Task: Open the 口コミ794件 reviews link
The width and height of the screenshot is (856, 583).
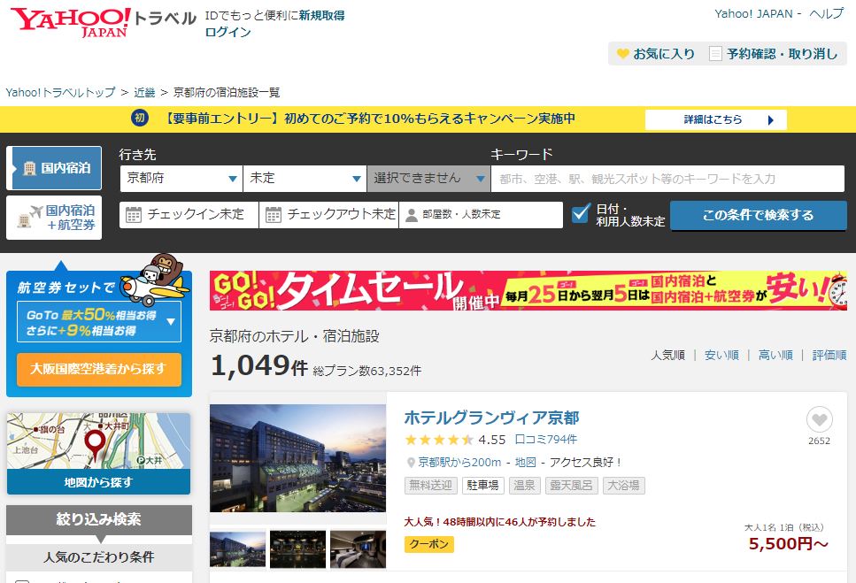Action: (546, 439)
